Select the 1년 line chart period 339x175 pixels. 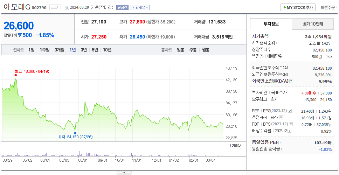[72, 50]
